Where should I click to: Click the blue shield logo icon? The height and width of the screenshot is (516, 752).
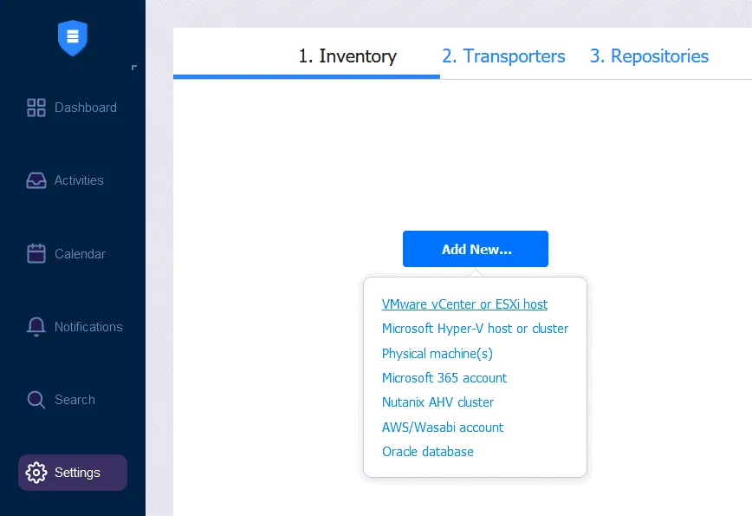pyautogui.click(x=73, y=37)
